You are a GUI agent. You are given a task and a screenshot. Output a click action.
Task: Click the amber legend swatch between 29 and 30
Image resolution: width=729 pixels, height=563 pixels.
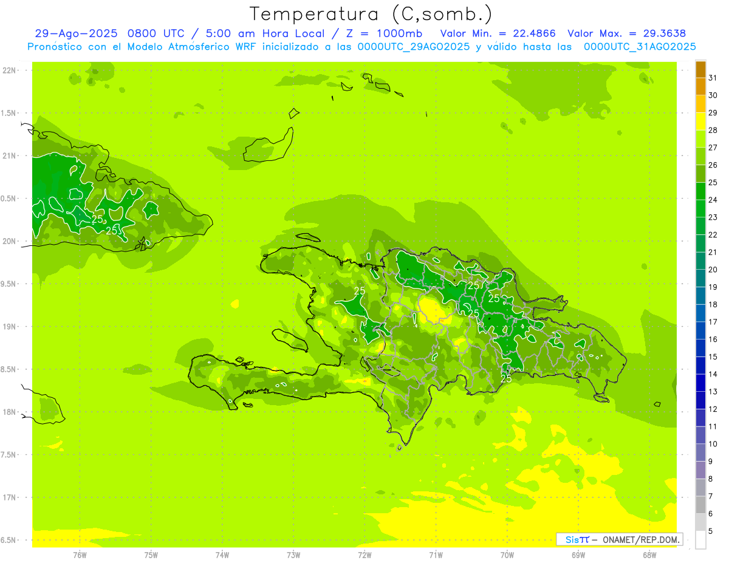click(x=700, y=104)
